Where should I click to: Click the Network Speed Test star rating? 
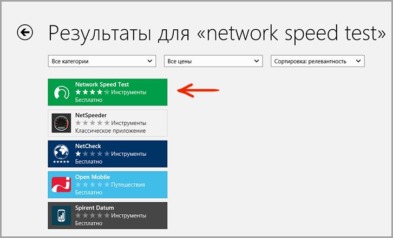93,92
